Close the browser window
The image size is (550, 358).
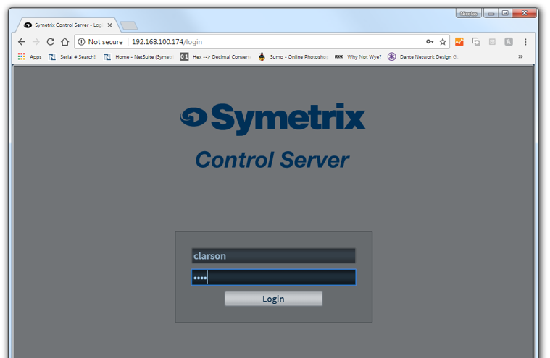coord(525,13)
